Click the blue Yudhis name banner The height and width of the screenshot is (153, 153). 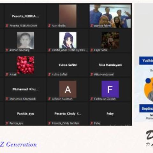point(146,61)
